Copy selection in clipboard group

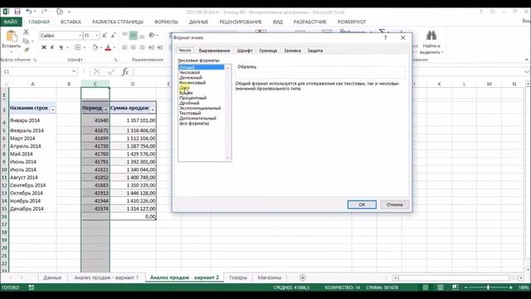[x=26, y=41]
